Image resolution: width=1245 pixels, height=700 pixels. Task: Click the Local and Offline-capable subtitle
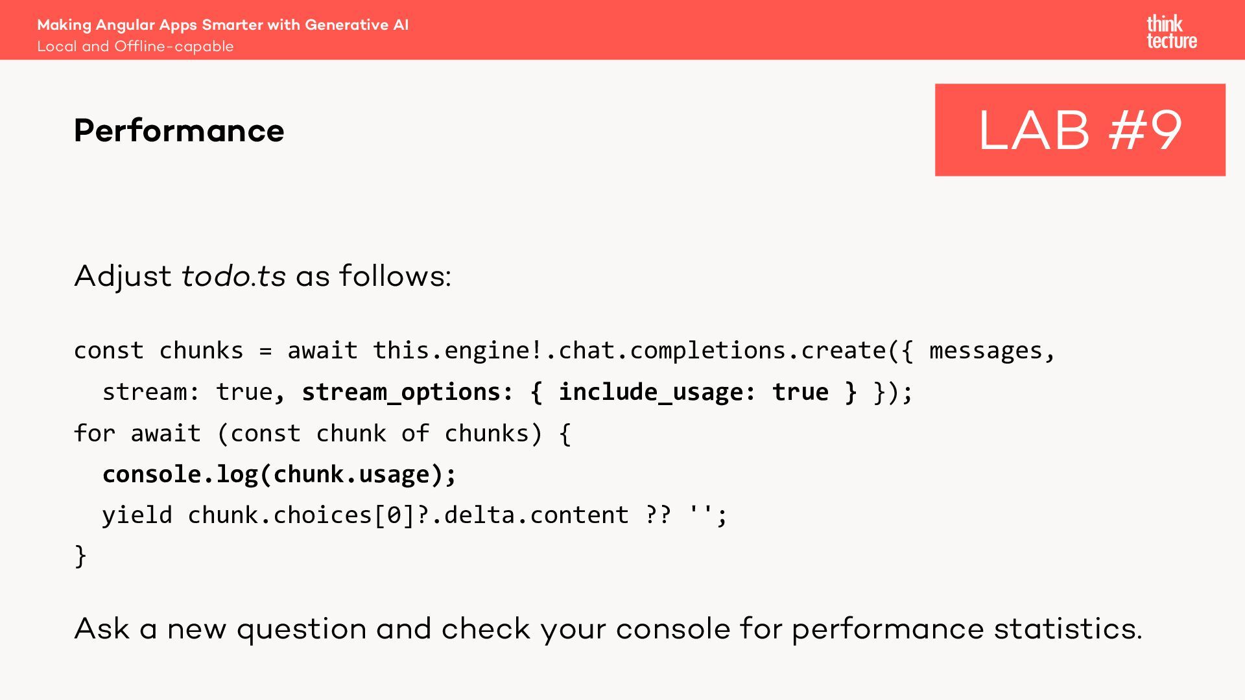click(135, 47)
